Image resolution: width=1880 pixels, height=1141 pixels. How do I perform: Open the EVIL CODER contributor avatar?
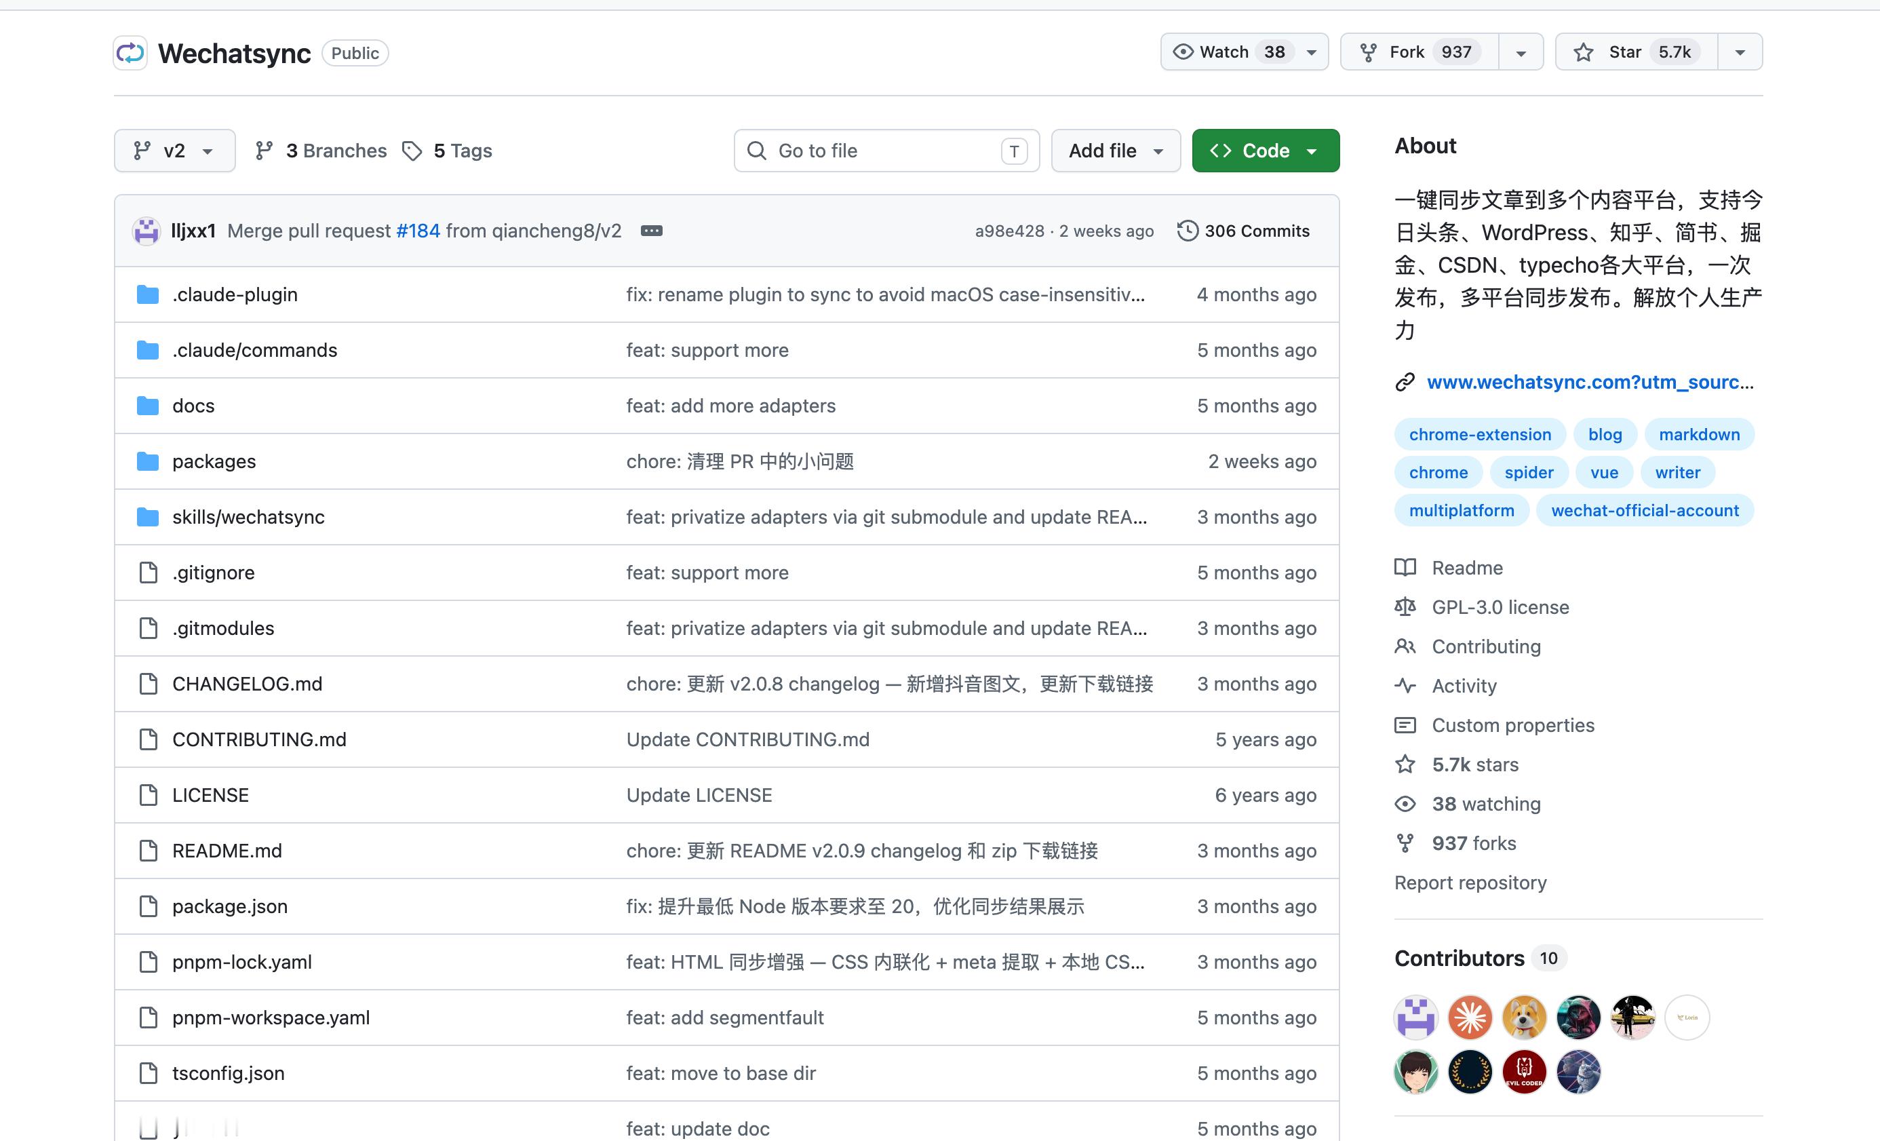(1524, 1070)
